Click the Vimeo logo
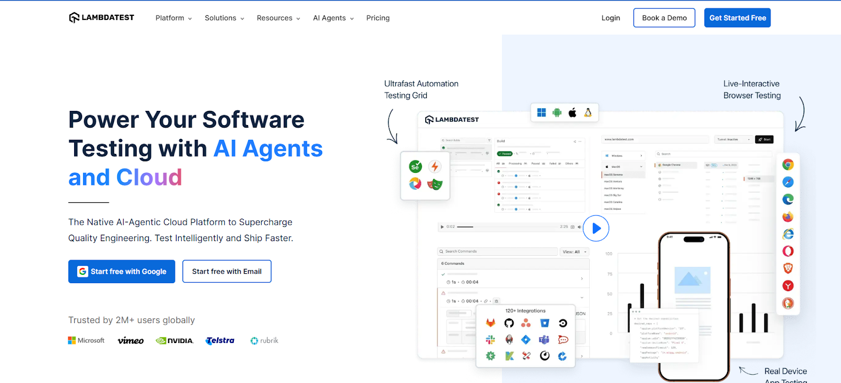The width and height of the screenshot is (841, 383). pos(130,340)
